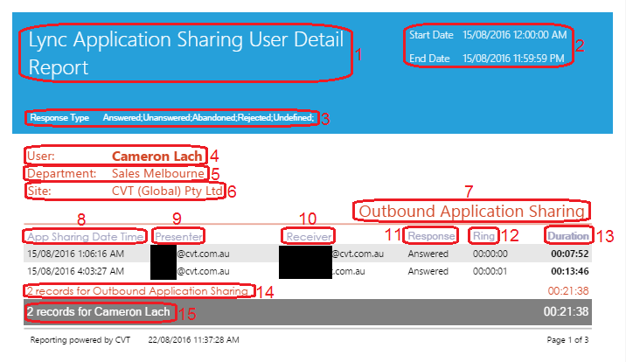Click the department value Sales Melbourne
This screenshot has height=362, width=626.
coord(158,174)
